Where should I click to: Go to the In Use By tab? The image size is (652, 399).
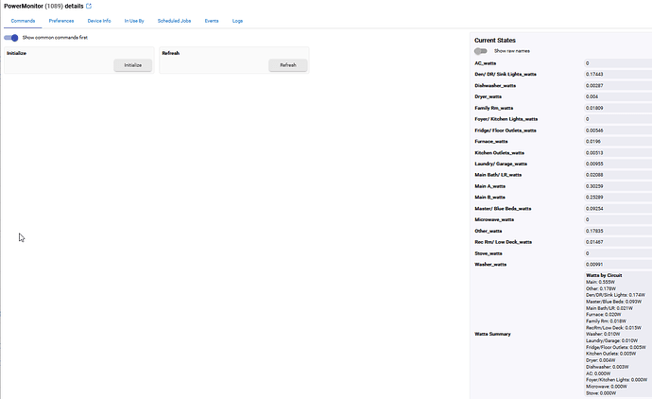(x=134, y=20)
